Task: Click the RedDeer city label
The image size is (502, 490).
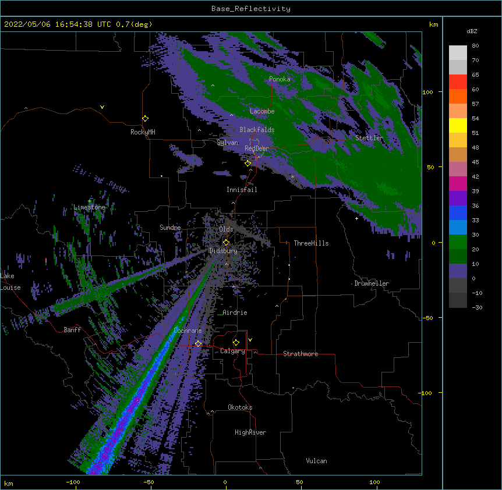Action: (257, 148)
